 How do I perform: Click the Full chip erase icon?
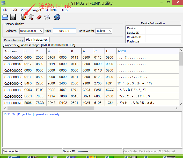tap(39, 17)
